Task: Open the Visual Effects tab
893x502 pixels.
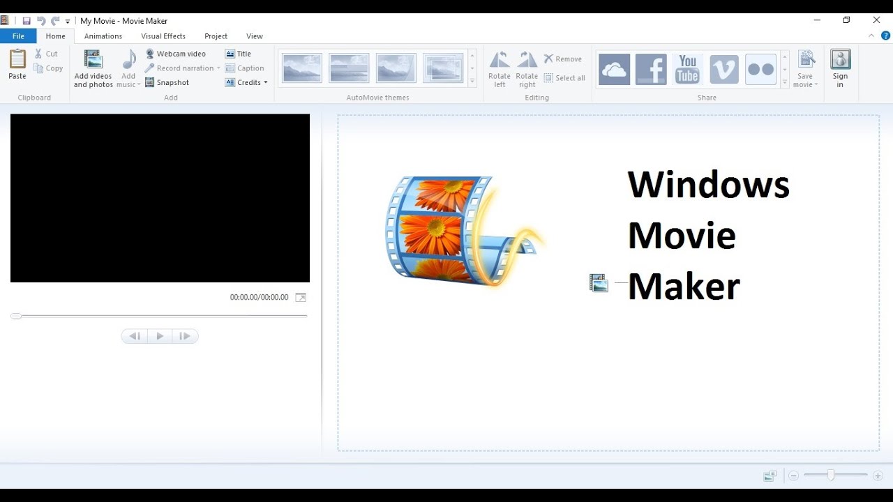Action: coord(163,36)
